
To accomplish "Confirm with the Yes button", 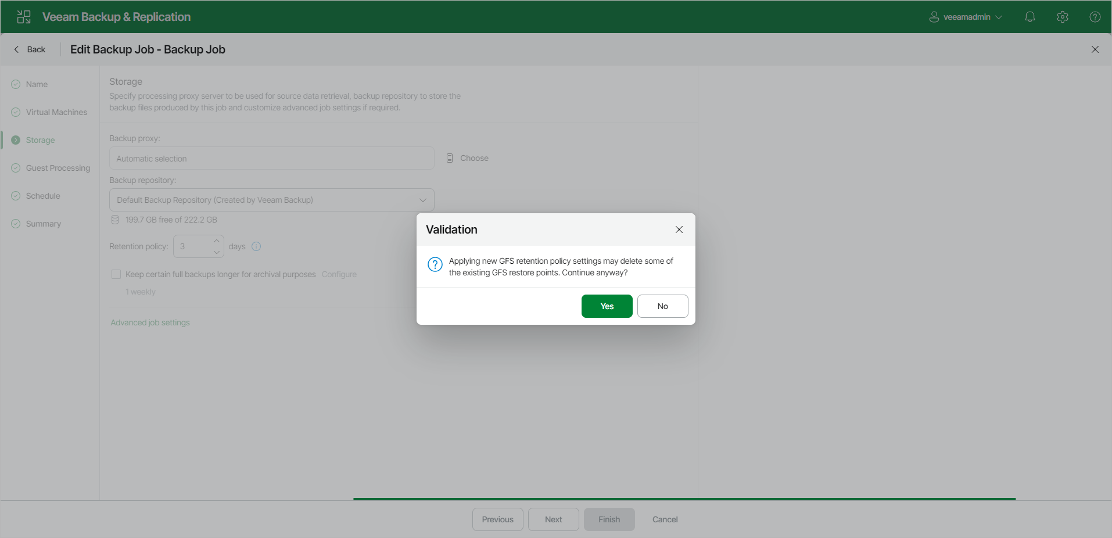I will click(607, 306).
